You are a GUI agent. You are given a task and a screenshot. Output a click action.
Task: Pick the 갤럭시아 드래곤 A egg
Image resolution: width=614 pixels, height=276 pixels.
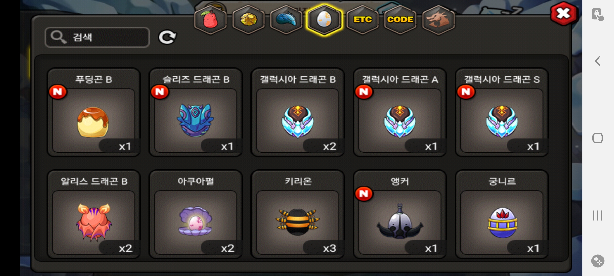click(x=400, y=112)
